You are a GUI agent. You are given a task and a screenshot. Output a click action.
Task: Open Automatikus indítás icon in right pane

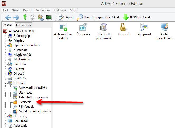pos(63,32)
